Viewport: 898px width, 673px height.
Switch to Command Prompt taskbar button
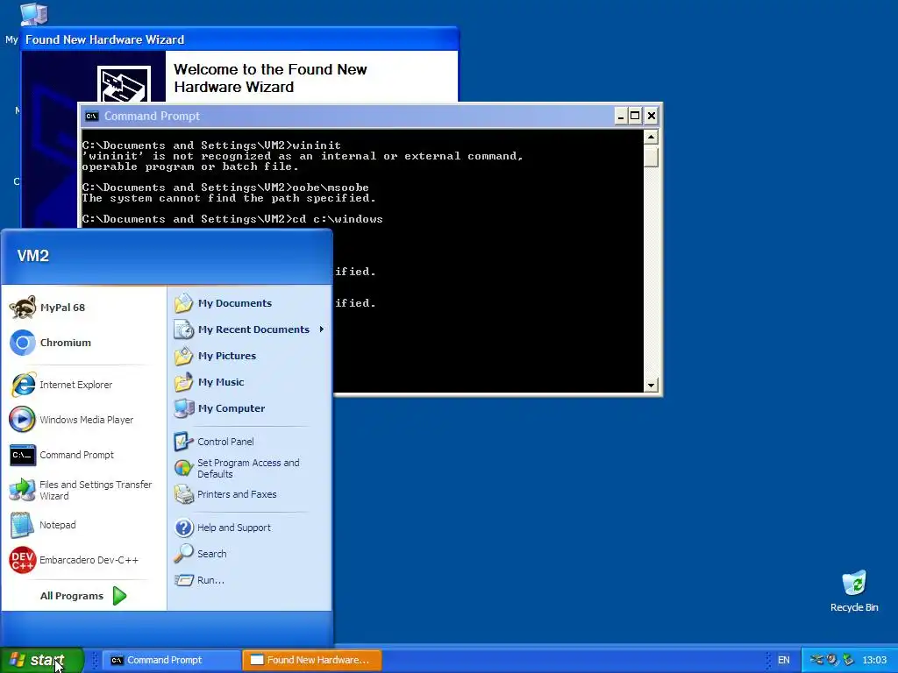170,660
